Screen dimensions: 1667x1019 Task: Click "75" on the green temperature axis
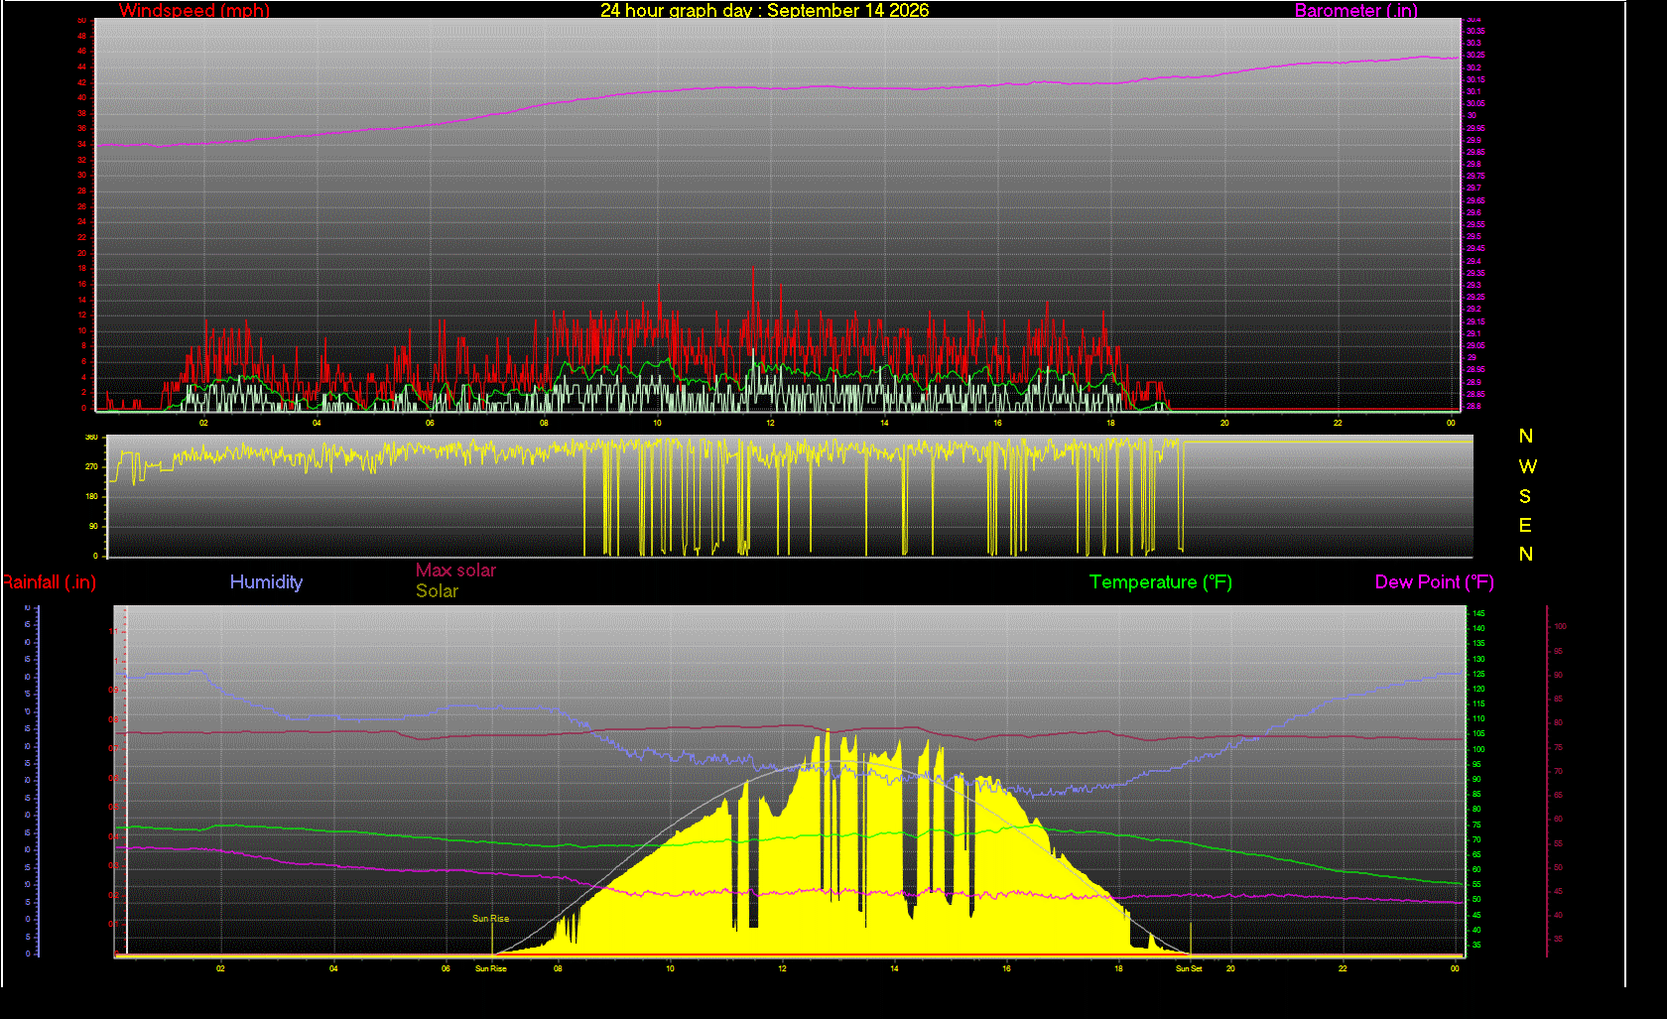tap(1476, 825)
